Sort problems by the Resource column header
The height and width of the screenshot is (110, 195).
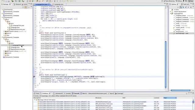(109, 98)
